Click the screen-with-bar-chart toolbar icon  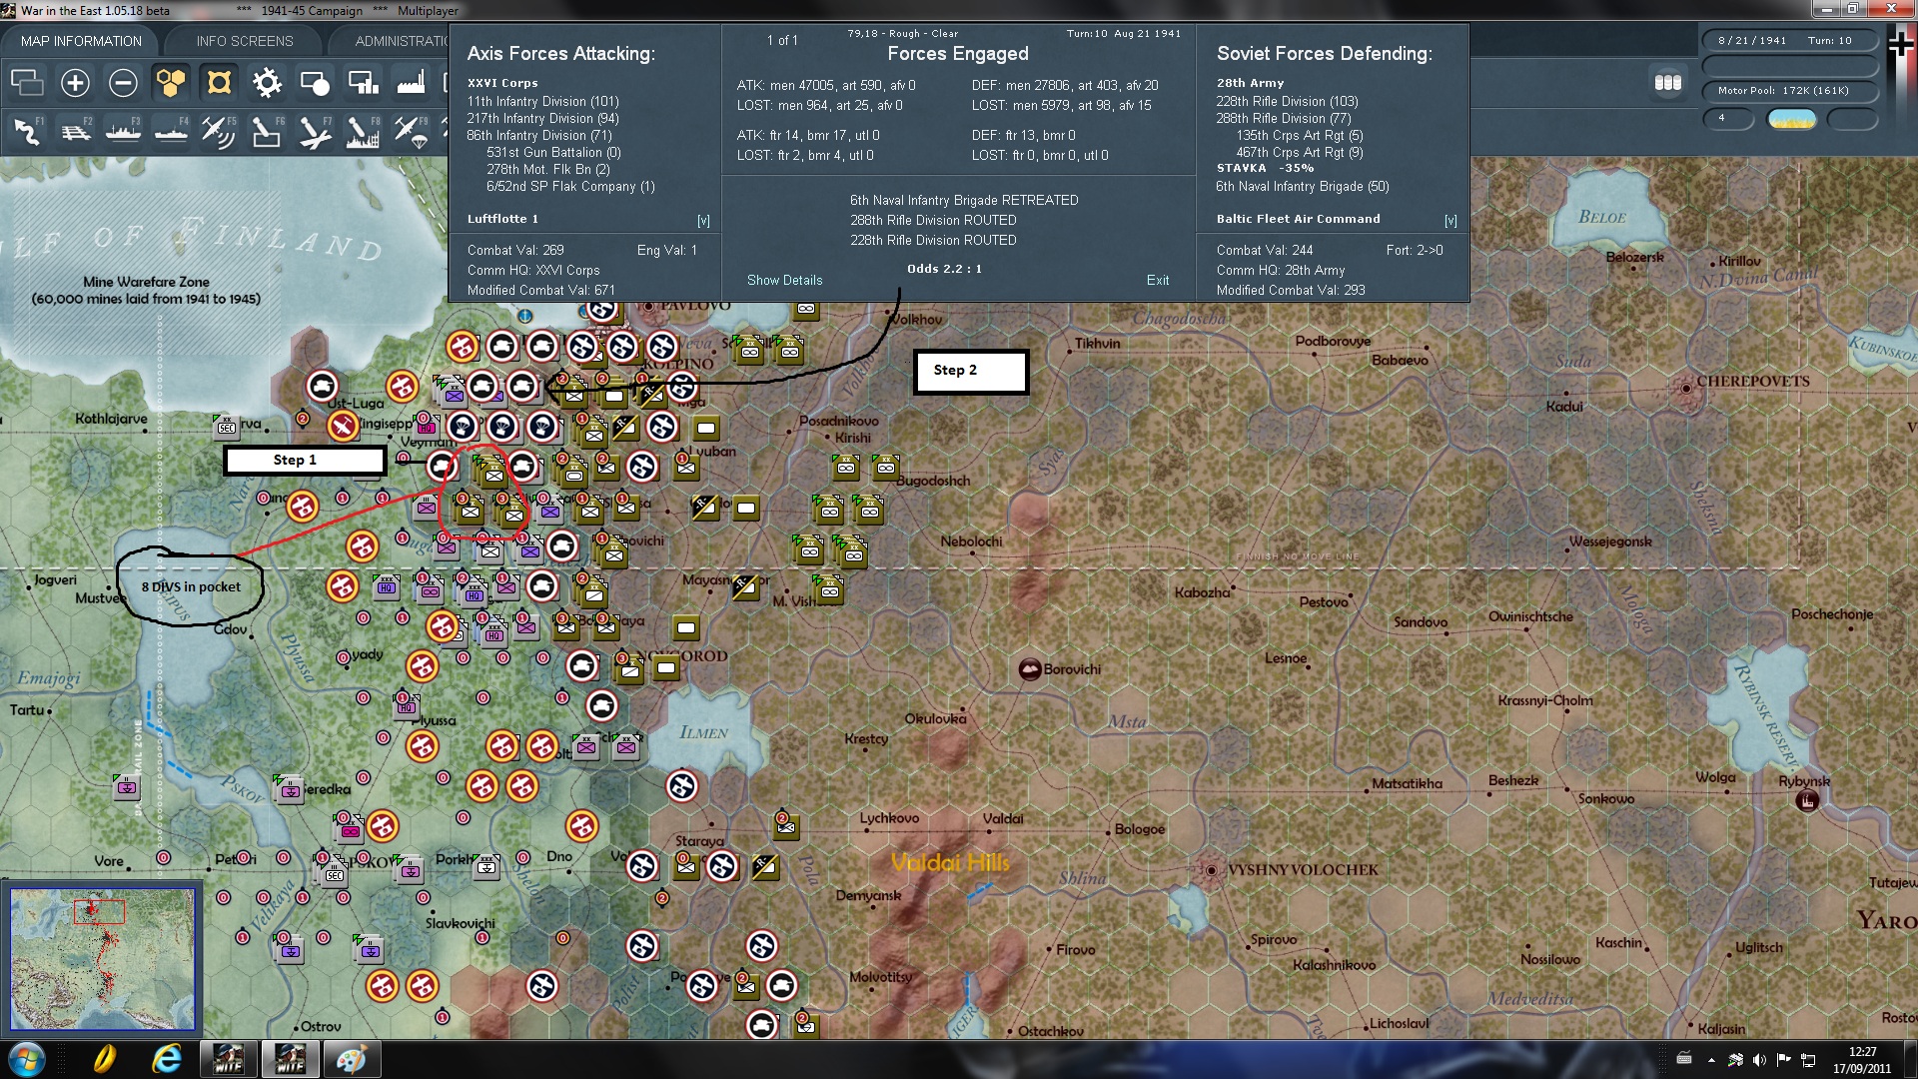(x=363, y=83)
